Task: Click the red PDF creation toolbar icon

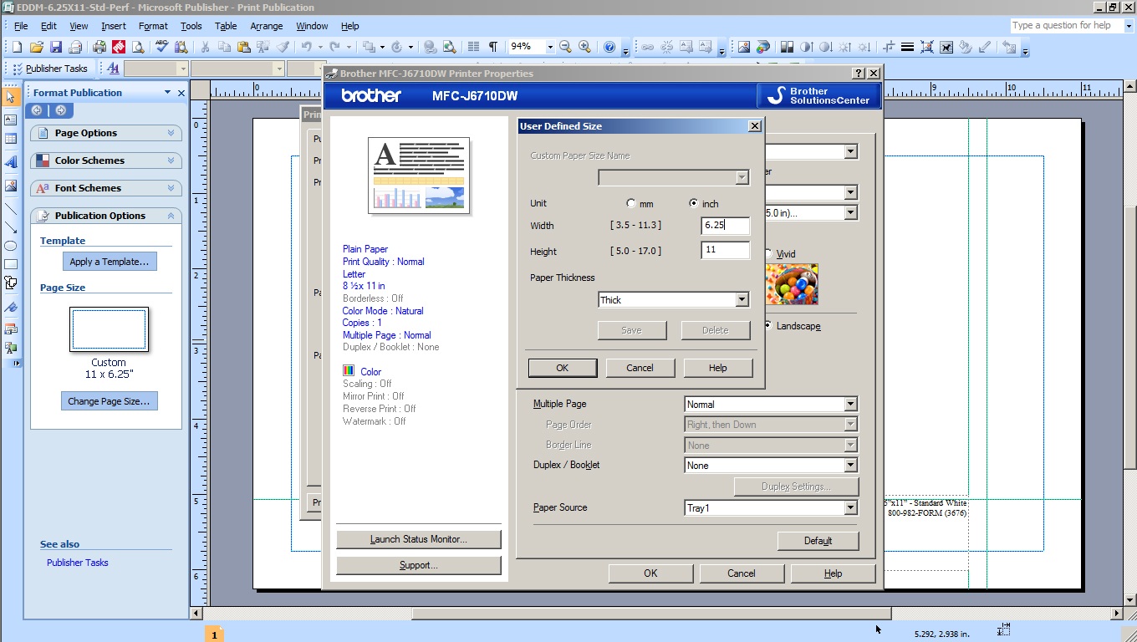Action: [x=117, y=48]
